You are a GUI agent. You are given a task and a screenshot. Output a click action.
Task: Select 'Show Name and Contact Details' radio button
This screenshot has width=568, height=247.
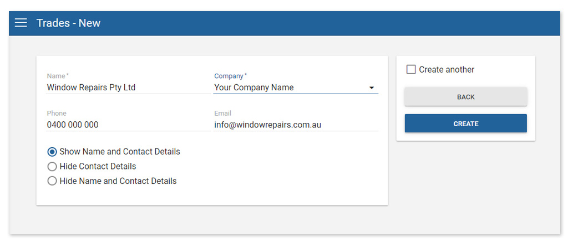pos(52,152)
